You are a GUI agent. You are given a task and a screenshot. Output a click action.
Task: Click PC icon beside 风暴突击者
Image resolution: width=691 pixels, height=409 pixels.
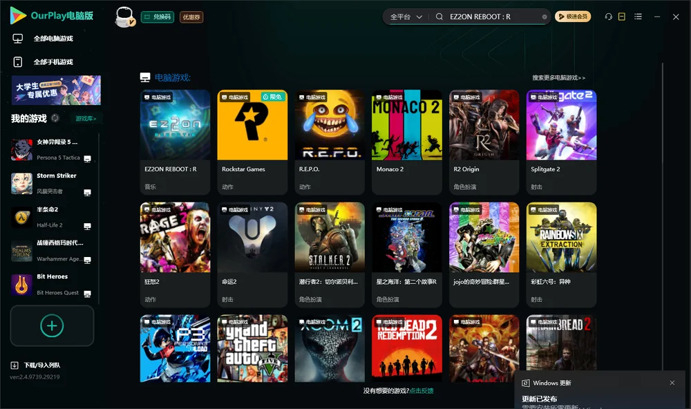[87, 193]
